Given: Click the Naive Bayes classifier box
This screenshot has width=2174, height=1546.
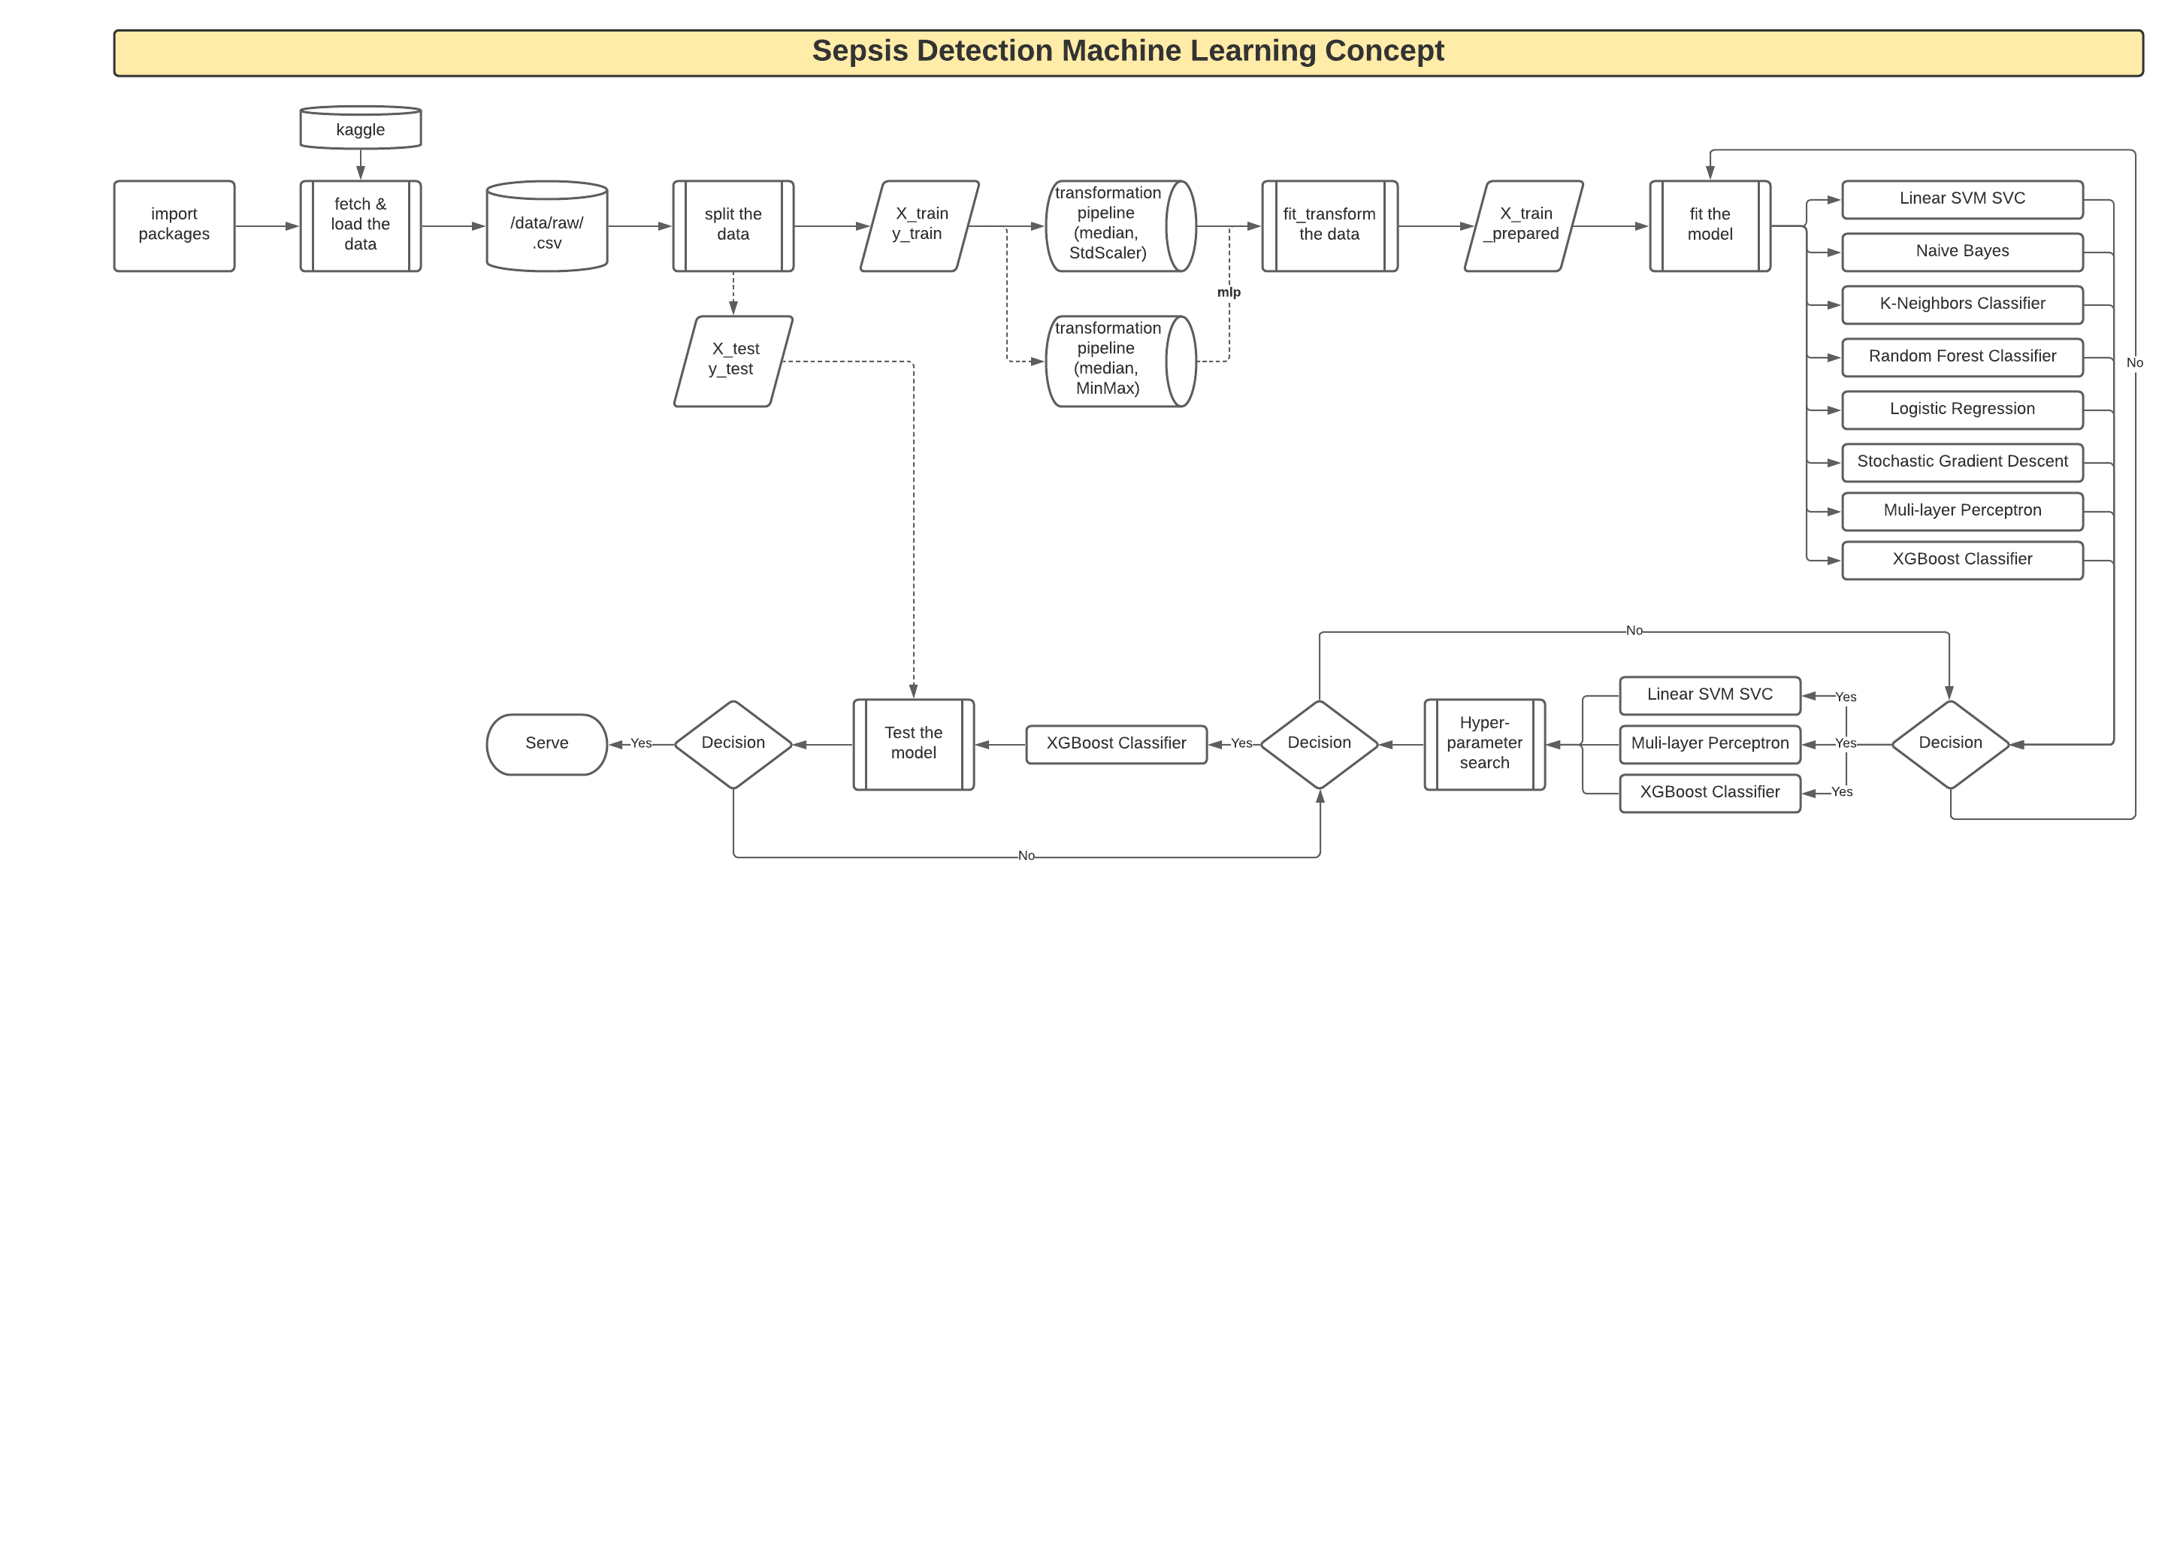Looking at the screenshot, I should click(1962, 251).
